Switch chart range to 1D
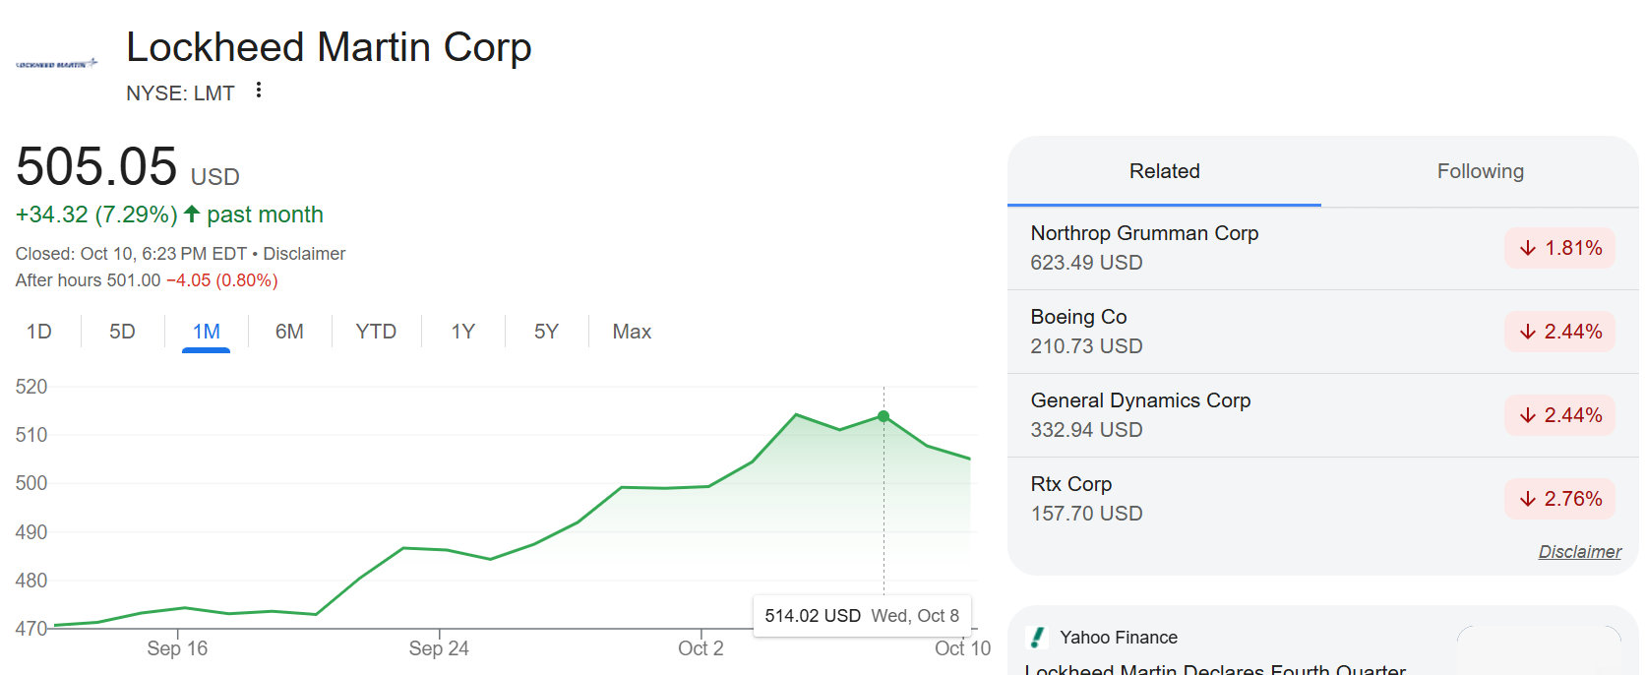The width and height of the screenshot is (1645, 675). point(39,332)
